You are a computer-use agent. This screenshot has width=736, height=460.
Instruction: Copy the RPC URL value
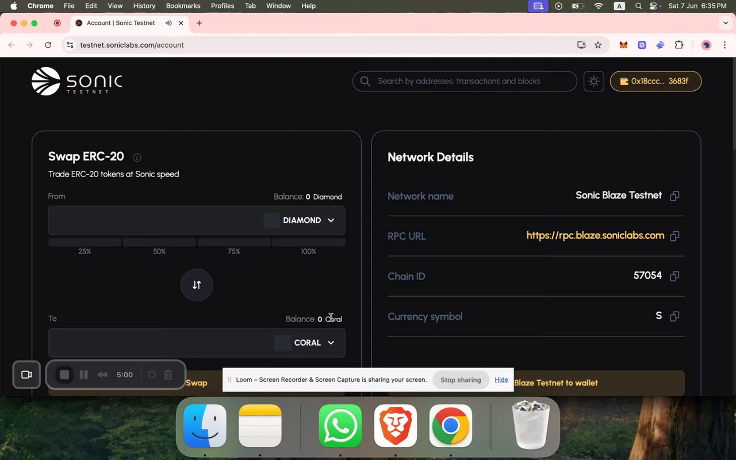point(675,236)
